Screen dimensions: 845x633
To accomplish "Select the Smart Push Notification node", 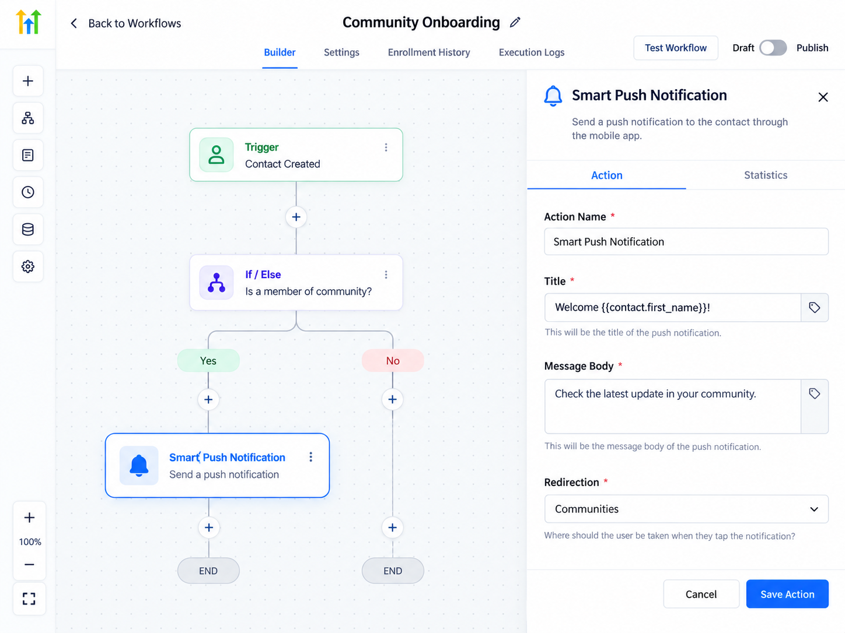I will (x=217, y=466).
